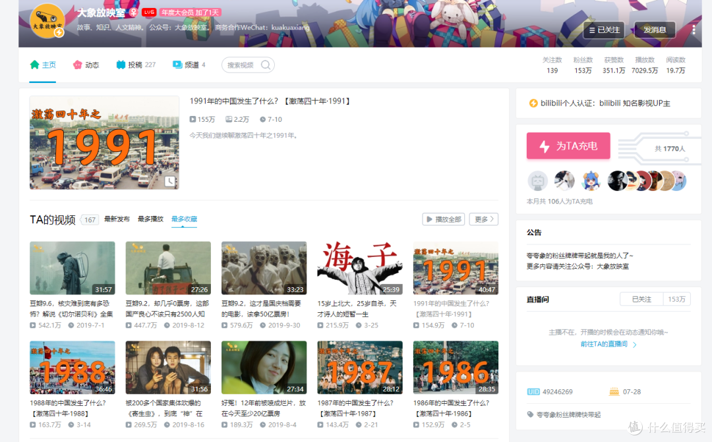Click the 播放数 7029.5万 stat
The image size is (712, 442).
point(645,65)
